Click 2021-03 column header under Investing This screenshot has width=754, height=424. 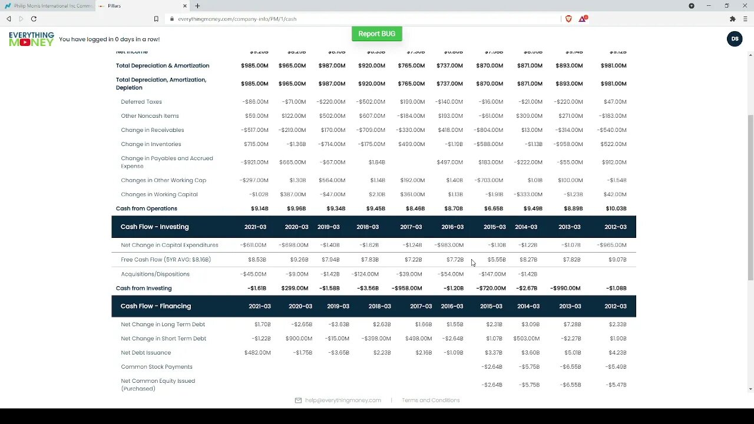(x=254, y=227)
